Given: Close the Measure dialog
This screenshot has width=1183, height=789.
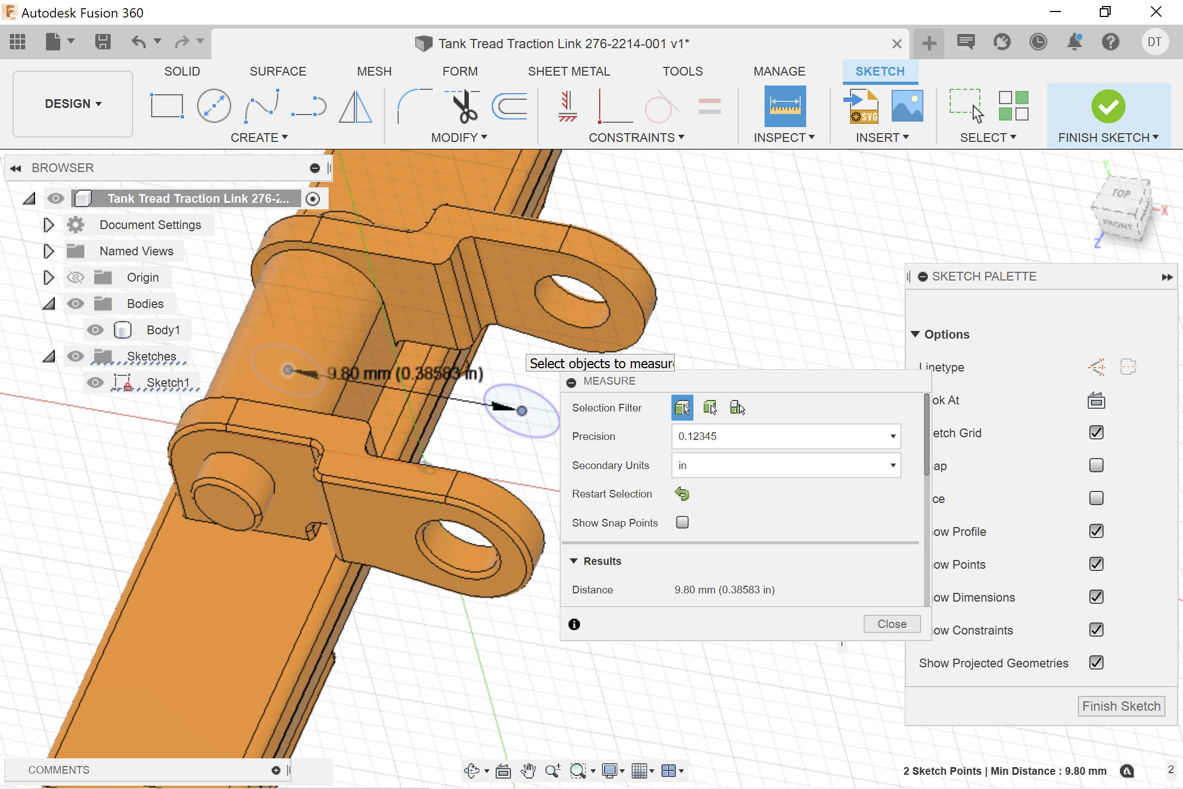Looking at the screenshot, I should 892,624.
